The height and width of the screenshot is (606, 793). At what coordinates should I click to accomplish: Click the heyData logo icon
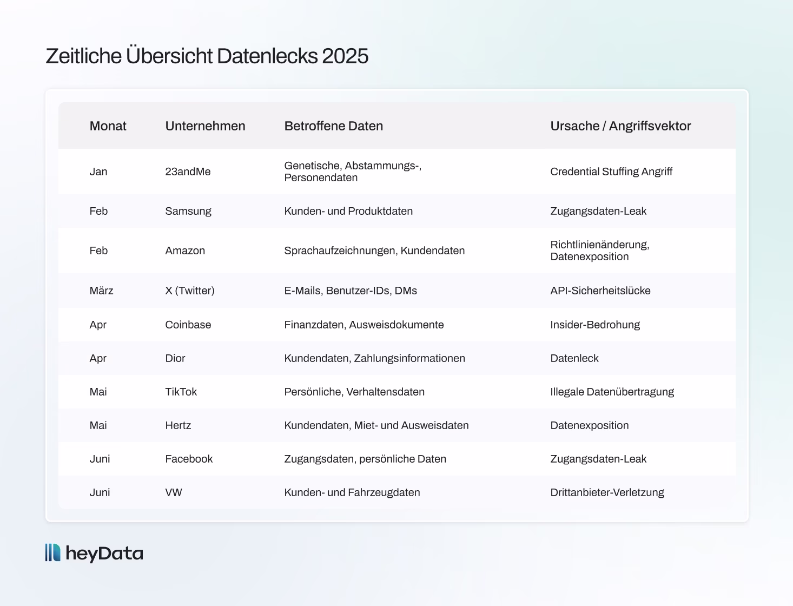pos(52,552)
